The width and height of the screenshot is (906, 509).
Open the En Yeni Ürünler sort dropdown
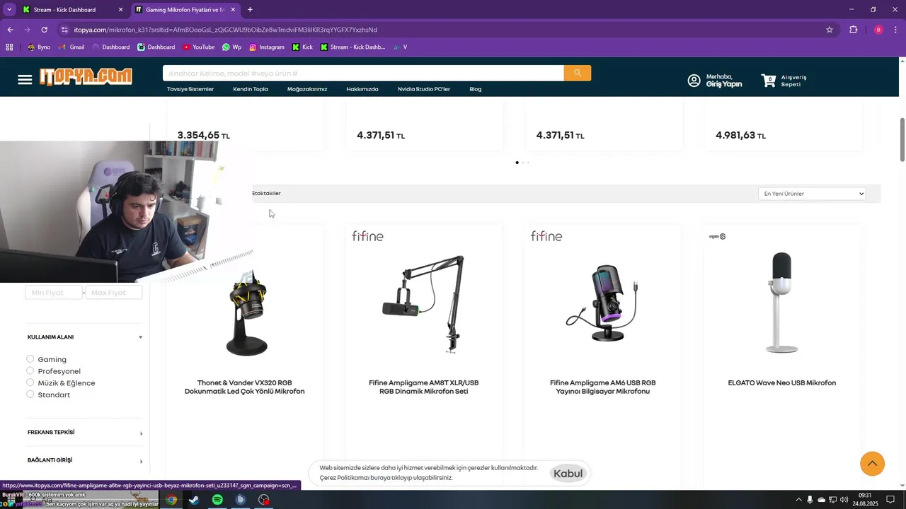click(x=812, y=194)
